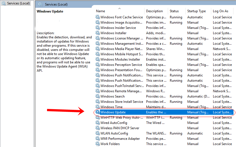The height and width of the screenshot is (147, 236).
Task: Select the WinHTTP Web Proxy Auto-Discovery name
Action: point(122,118)
